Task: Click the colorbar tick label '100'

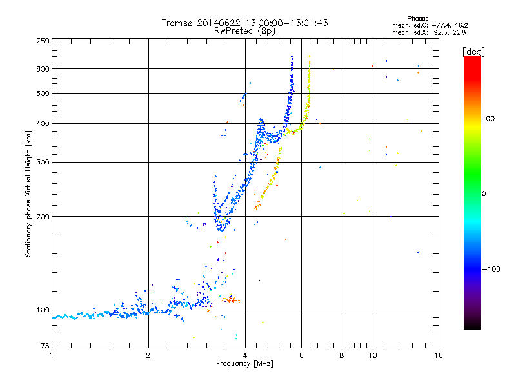Action: (x=488, y=119)
